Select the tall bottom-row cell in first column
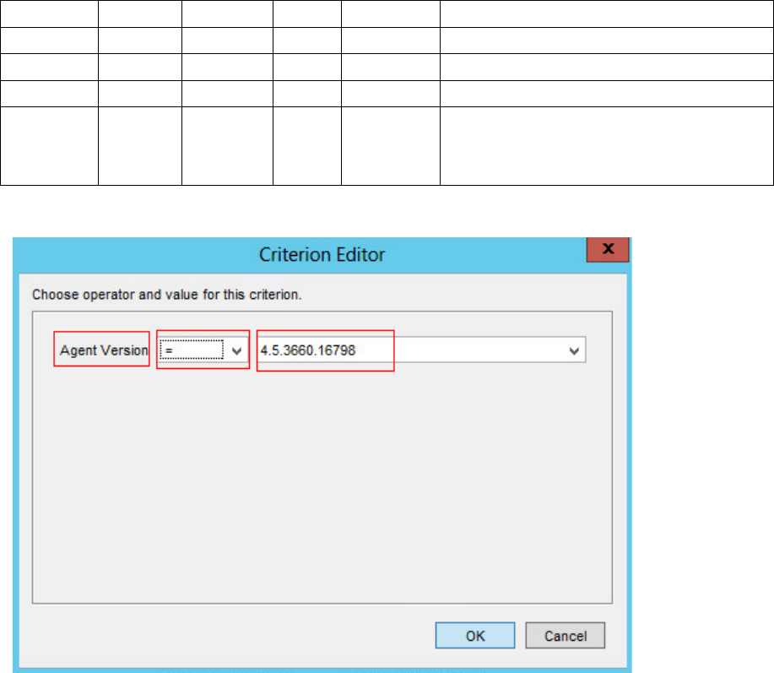774x673 pixels. [49, 145]
